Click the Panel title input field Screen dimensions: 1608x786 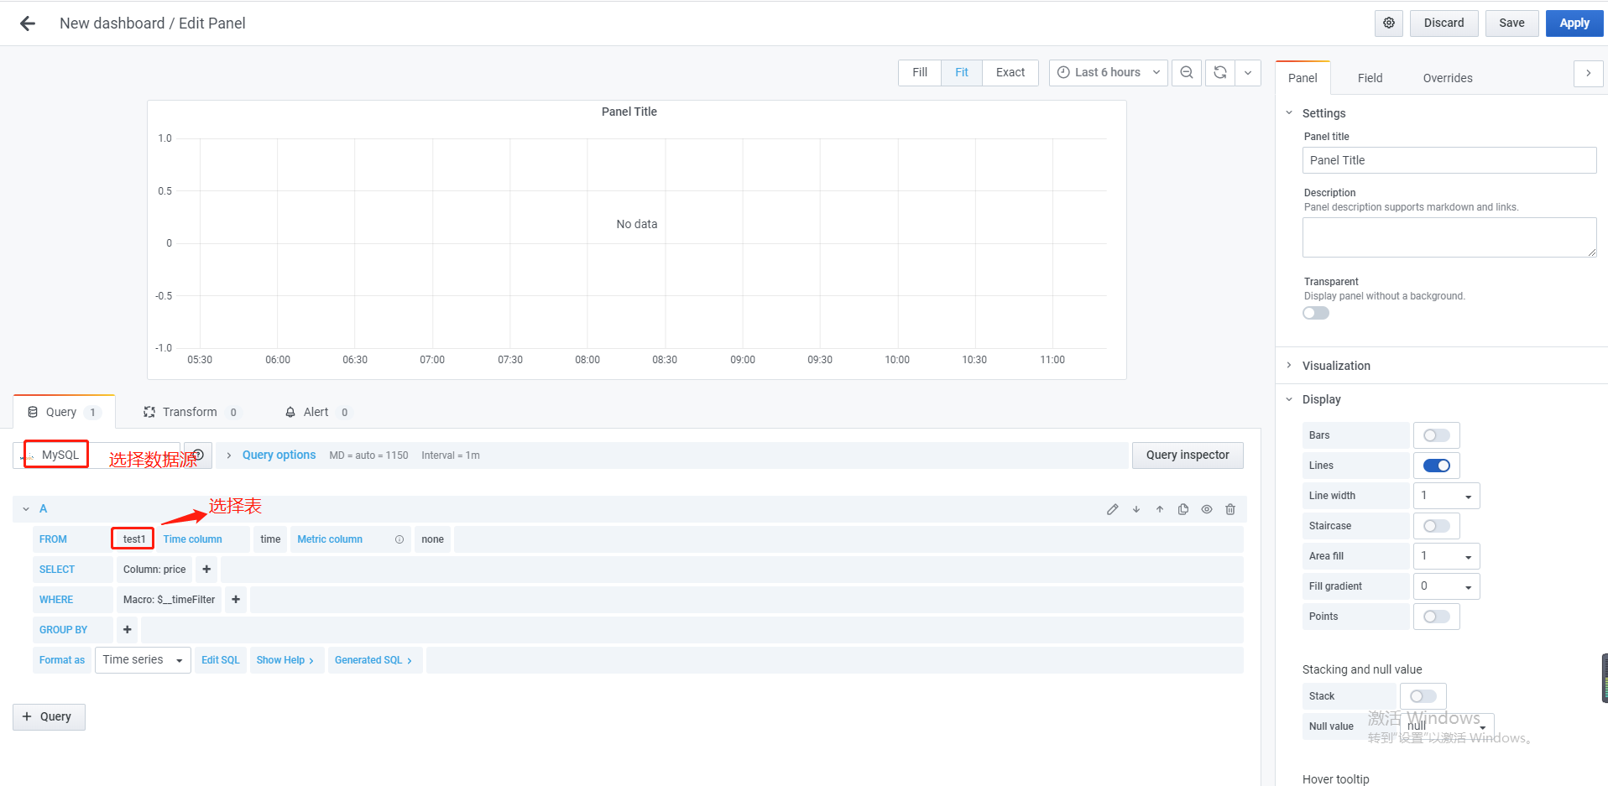click(x=1449, y=160)
